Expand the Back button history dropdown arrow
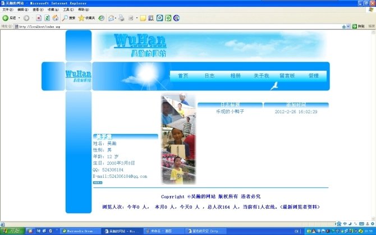 [20, 18]
